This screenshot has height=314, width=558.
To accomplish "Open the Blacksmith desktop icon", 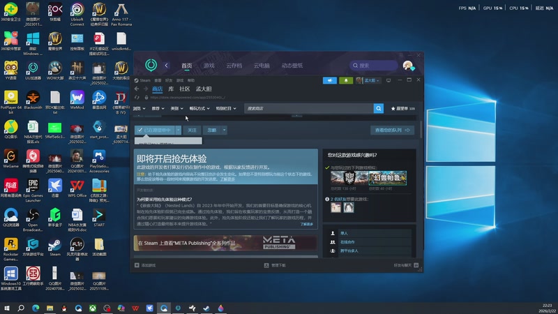I will (x=33, y=100).
